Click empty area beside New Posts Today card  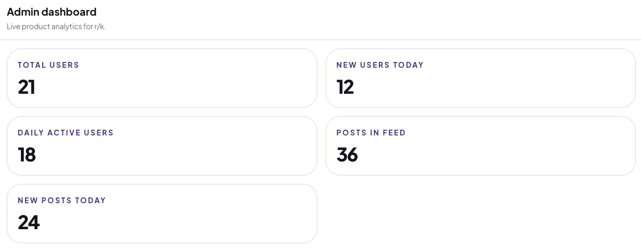point(480,214)
